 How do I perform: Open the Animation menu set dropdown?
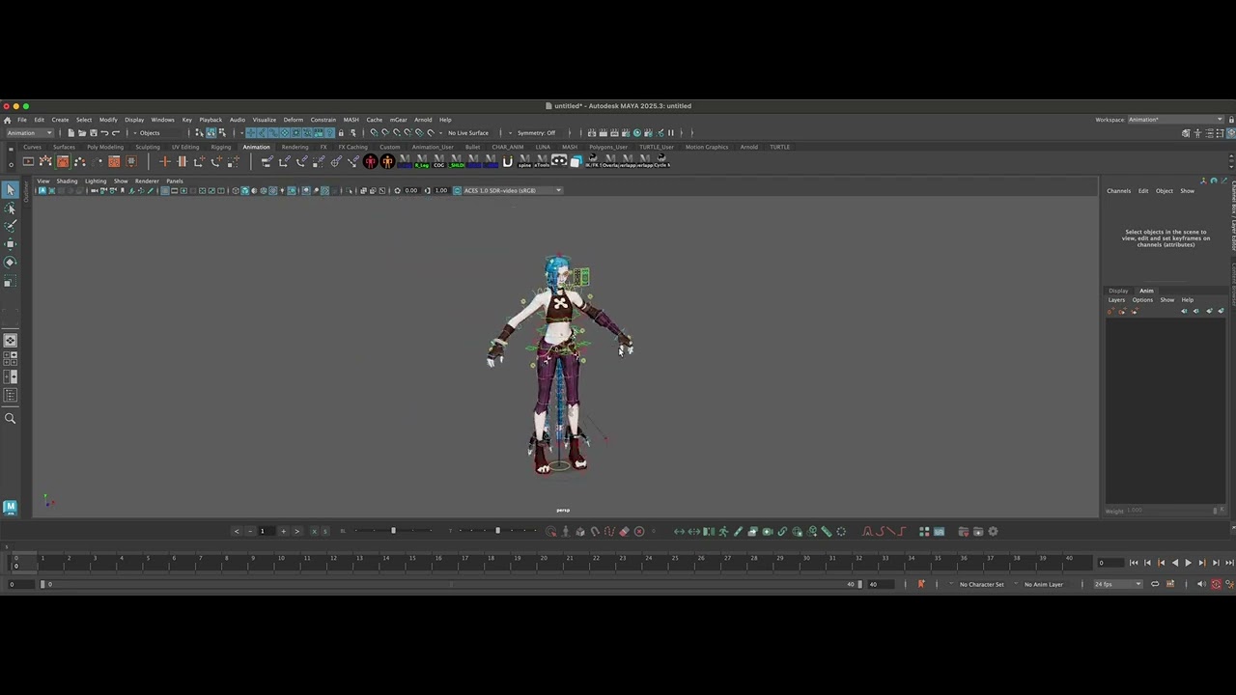tap(29, 132)
